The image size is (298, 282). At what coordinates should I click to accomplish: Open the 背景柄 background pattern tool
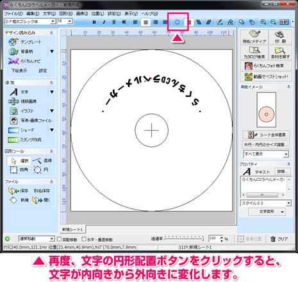[21, 51]
